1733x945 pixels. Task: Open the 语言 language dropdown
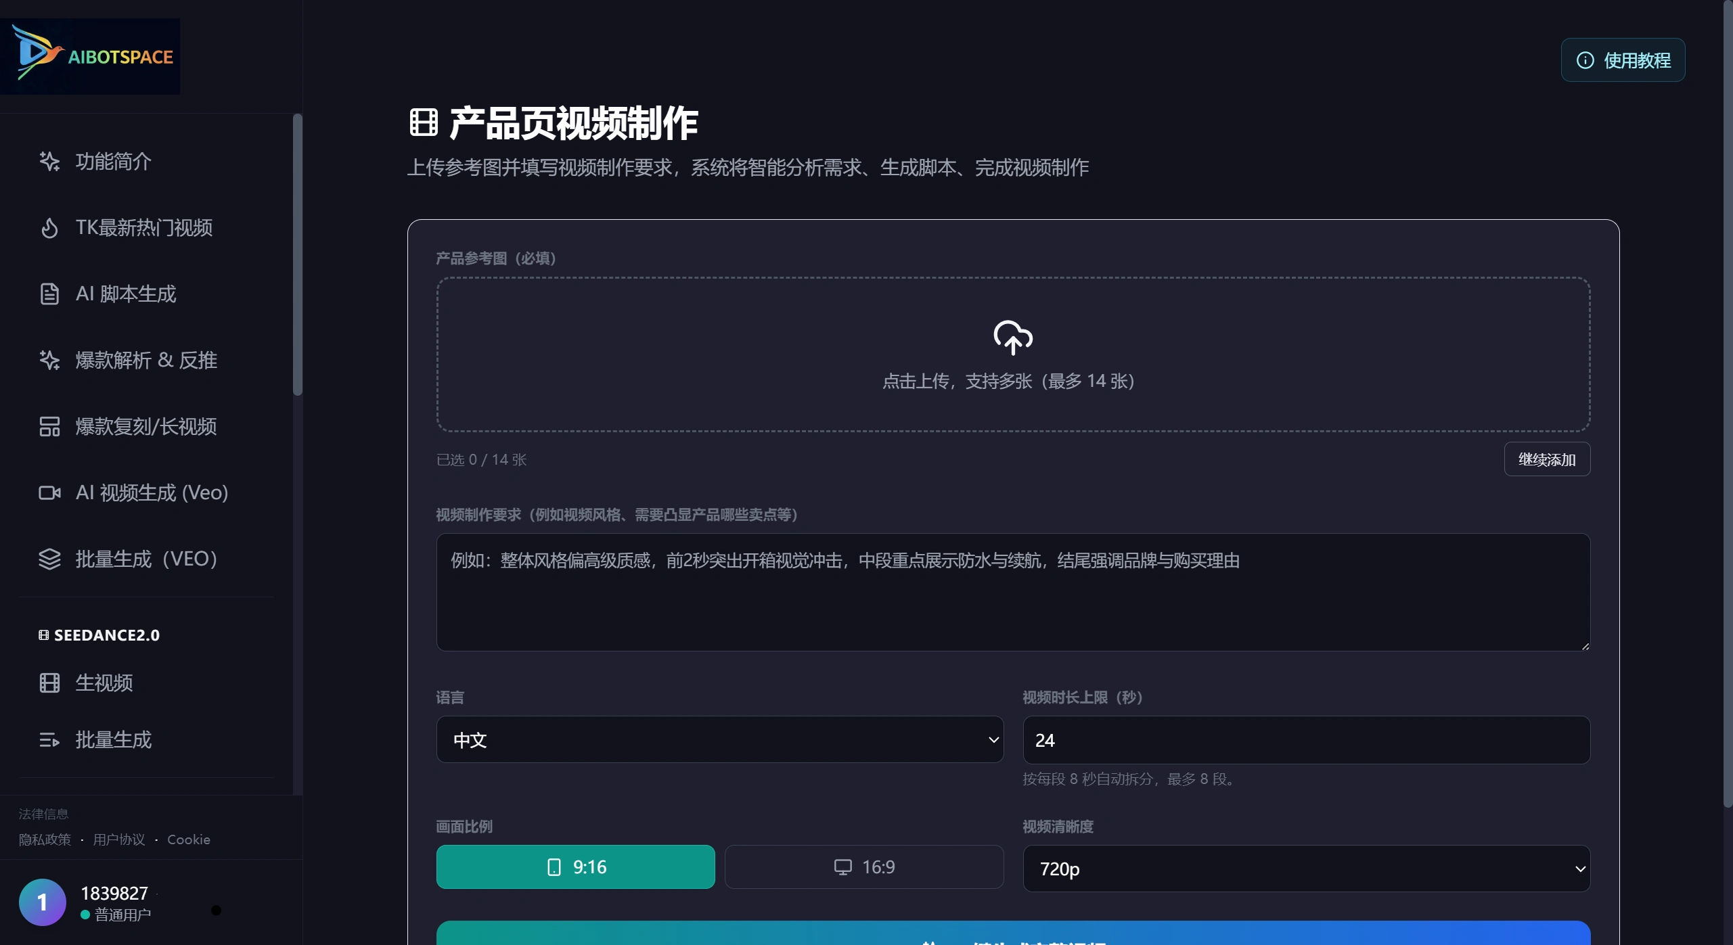(x=719, y=739)
